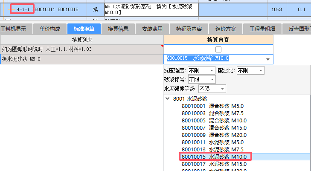311x171 pixels.
Task: Click the 换算内容 column header
Action: pyautogui.click(x=218, y=40)
